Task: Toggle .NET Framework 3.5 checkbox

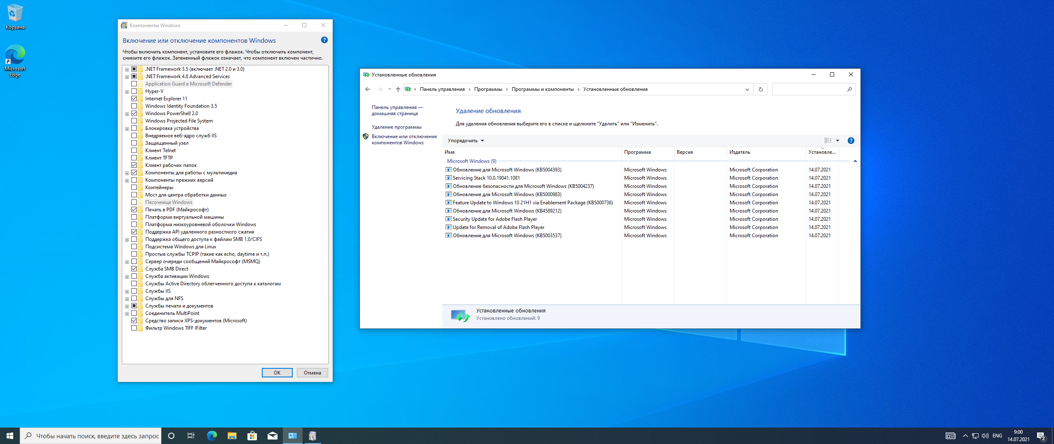Action: pos(134,69)
